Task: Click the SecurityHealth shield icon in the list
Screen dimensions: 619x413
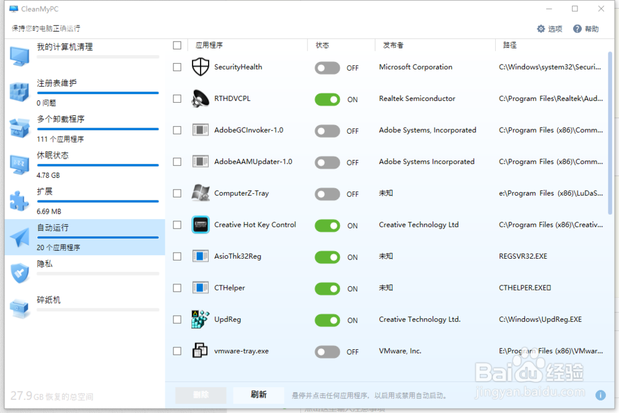Action: [x=201, y=67]
